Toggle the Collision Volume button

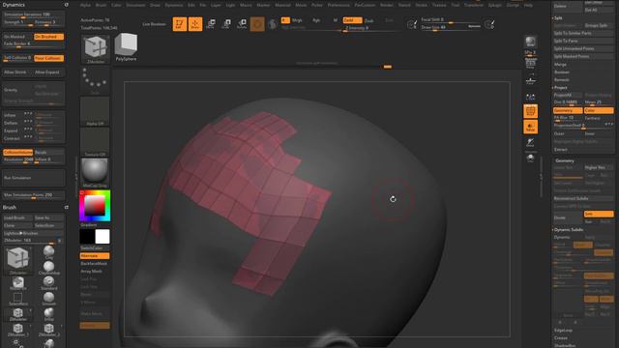[x=17, y=153]
